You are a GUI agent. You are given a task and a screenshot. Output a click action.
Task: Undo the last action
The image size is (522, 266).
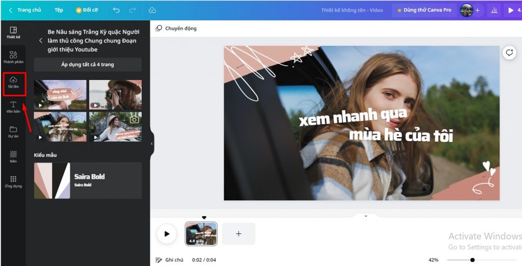(x=116, y=10)
